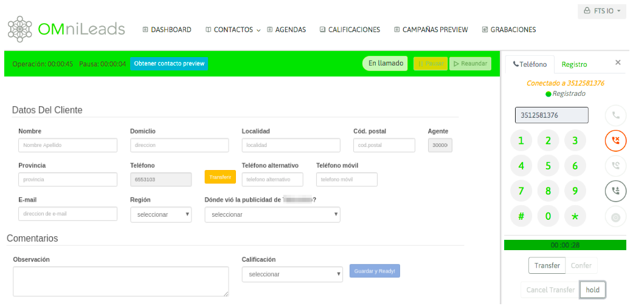This screenshot has width=633, height=306.
Task: Open the Región dropdown
Action: pyautogui.click(x=161, y=214)
